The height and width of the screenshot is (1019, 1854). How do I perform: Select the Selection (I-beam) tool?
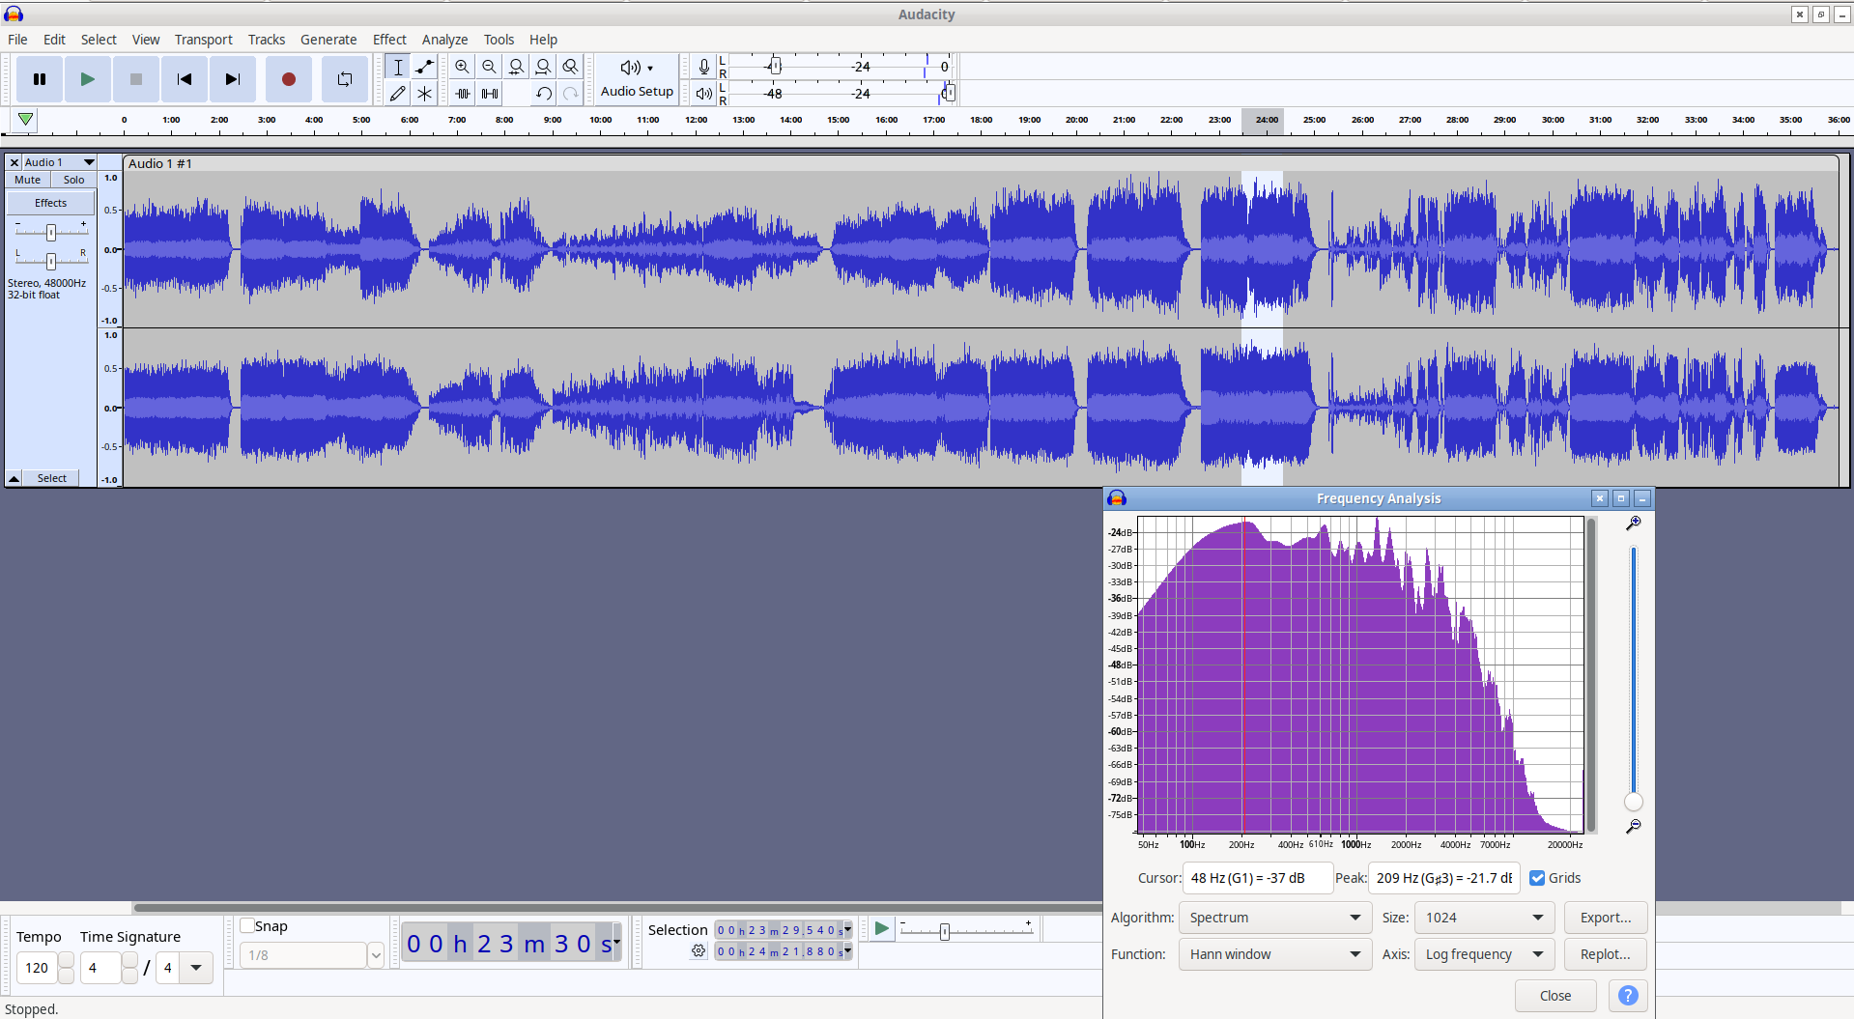point(397,67)
